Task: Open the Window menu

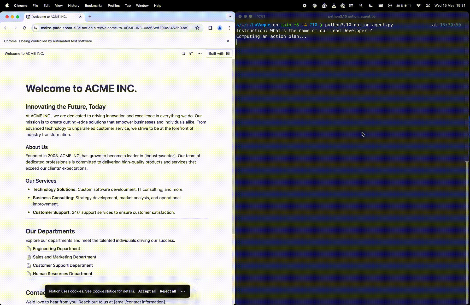Action: pos(142,5)
